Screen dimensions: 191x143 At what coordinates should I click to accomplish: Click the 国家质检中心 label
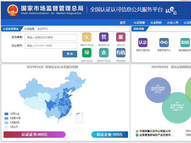[164, 50]
